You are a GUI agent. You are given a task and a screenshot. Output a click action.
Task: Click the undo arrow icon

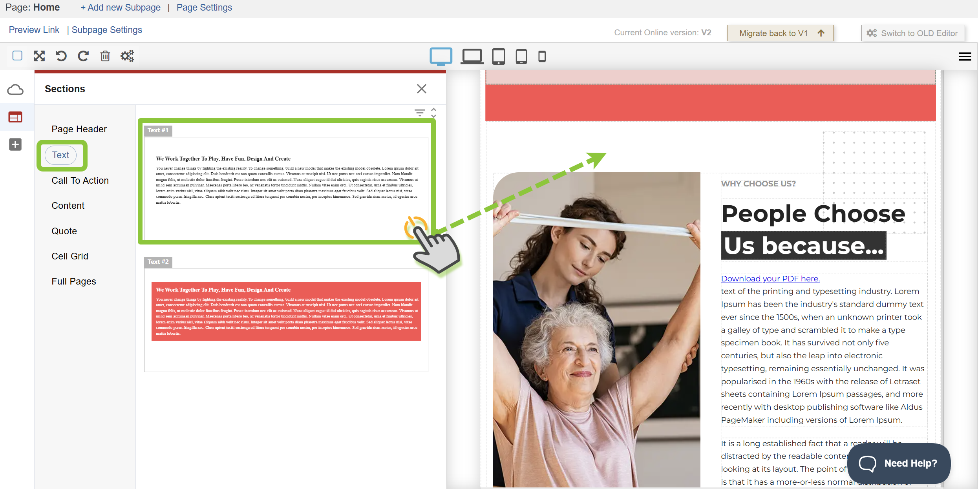click(61, 56)
